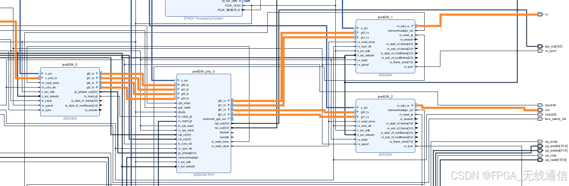Select the jesd204_phy_0 block title
The height and width of the screenshot is (186, 569).
[204, 71]
